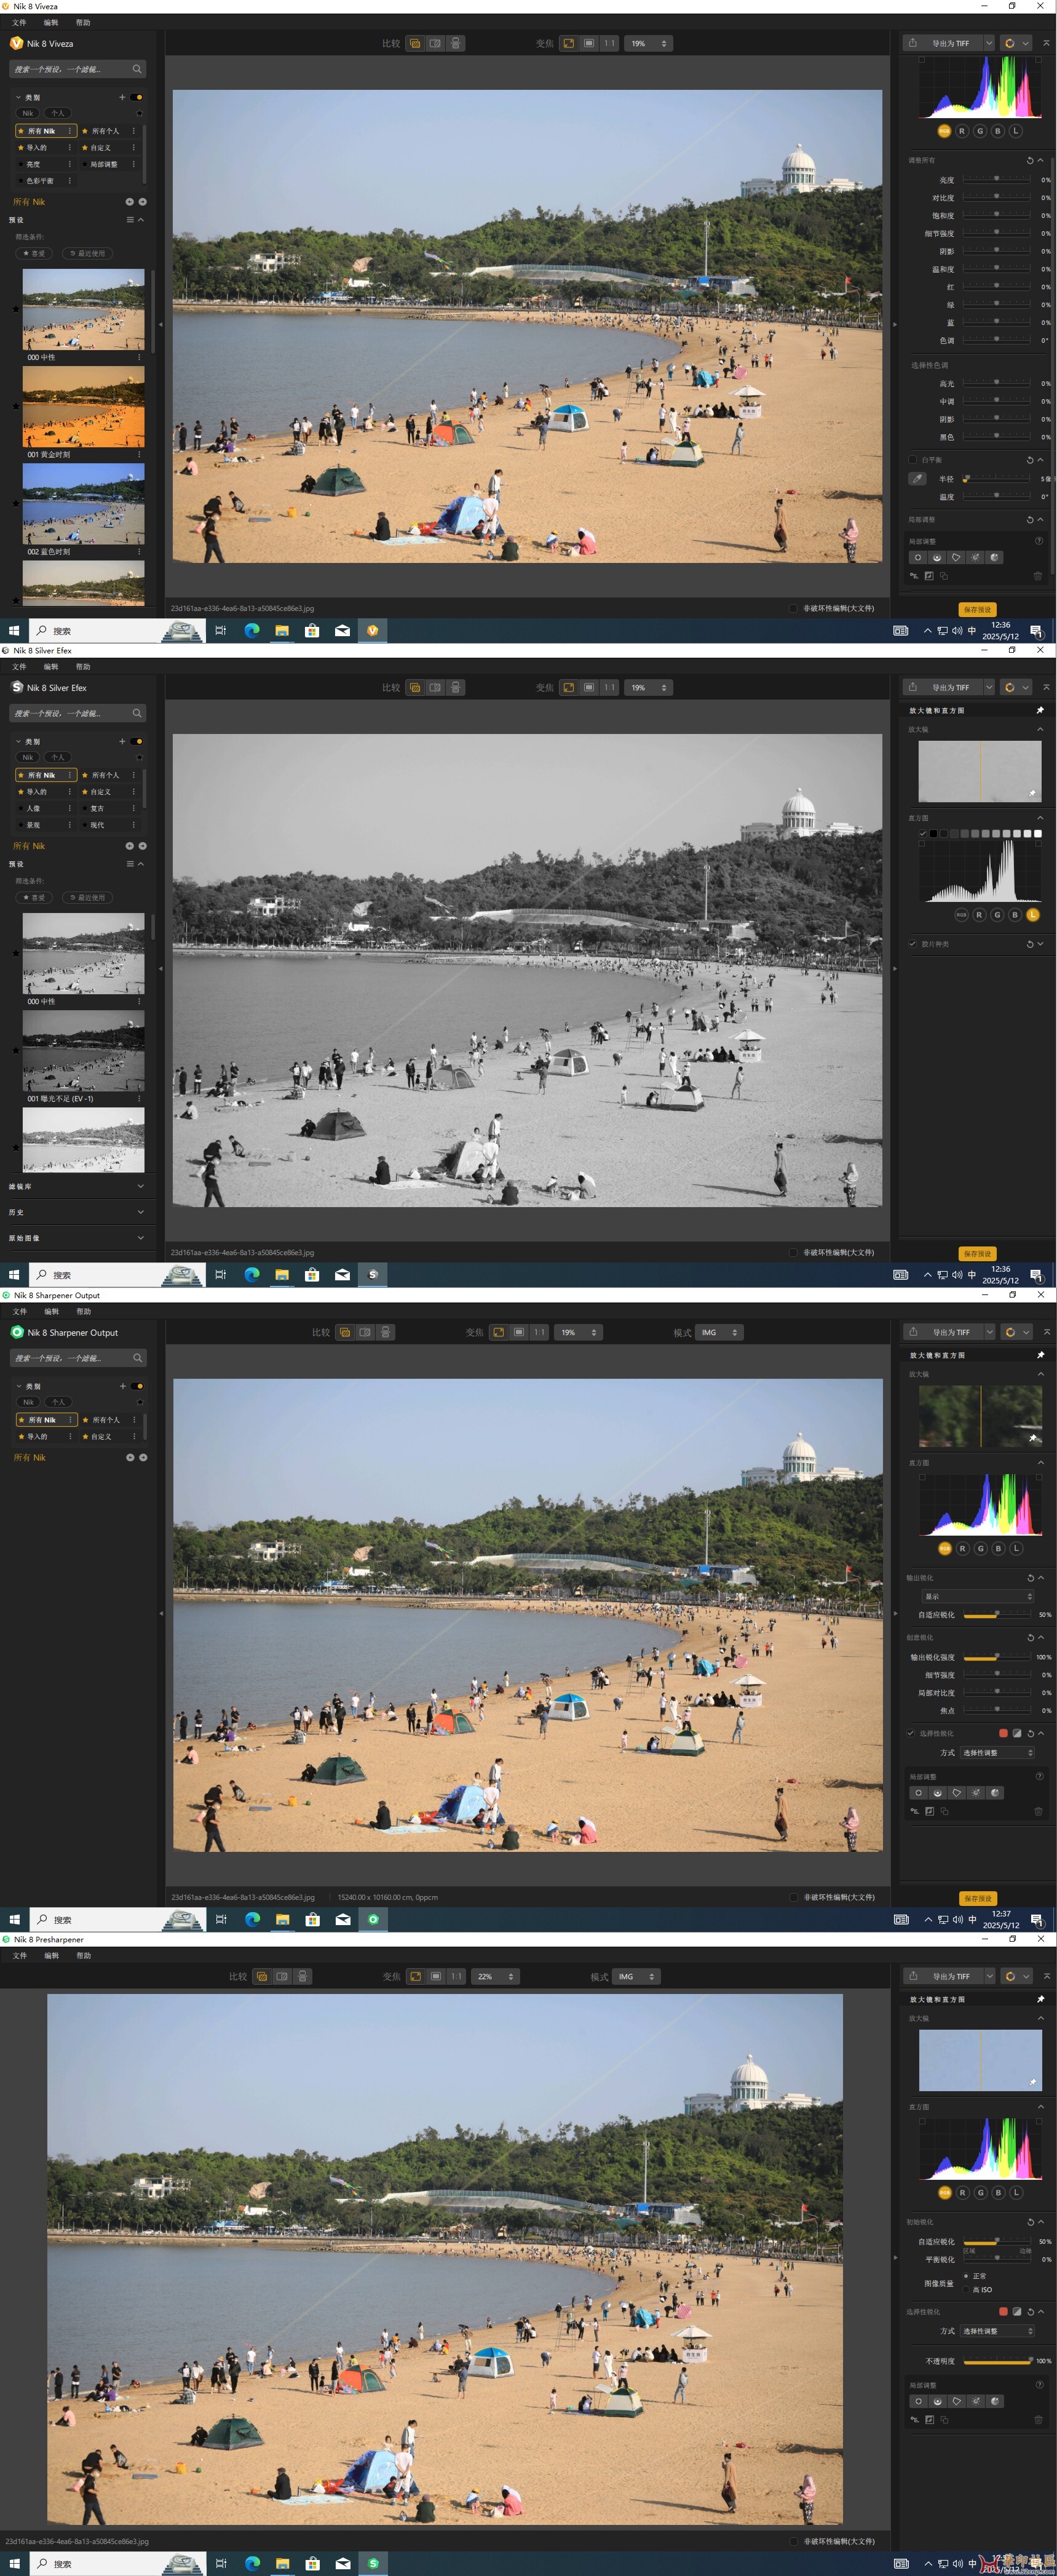Click 导出为 TIFF button in Viveza

(942, 43)
